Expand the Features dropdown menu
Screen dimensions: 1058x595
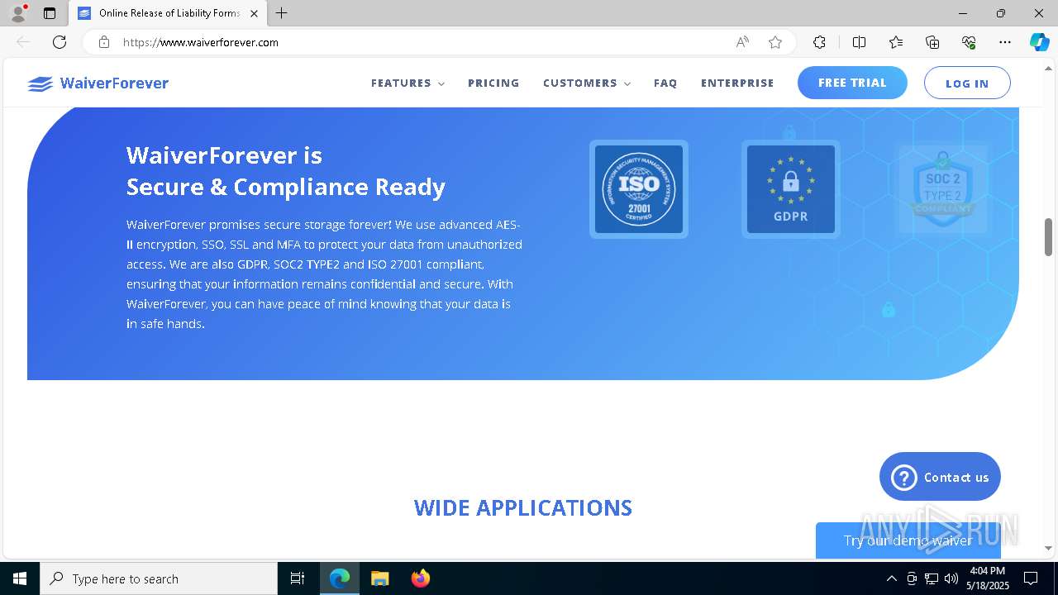pyautogui.click(x=407, y=83)
